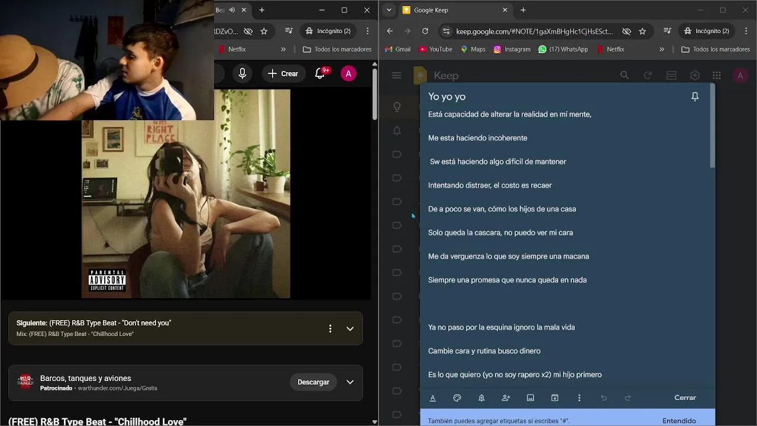Dismiss the hashtag tip with Entendido
The width and height of the screenshot is (757, 426).
pos(679,421)
